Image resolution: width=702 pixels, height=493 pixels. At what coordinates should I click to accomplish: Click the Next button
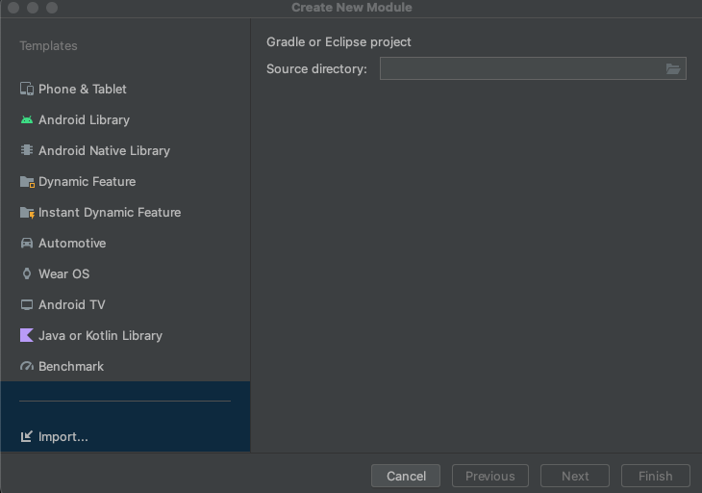[575, 476]
